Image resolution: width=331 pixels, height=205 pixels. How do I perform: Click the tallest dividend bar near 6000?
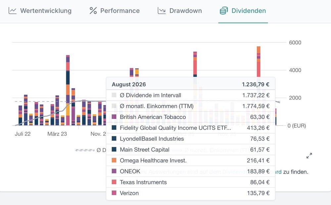tap(259, 62)
